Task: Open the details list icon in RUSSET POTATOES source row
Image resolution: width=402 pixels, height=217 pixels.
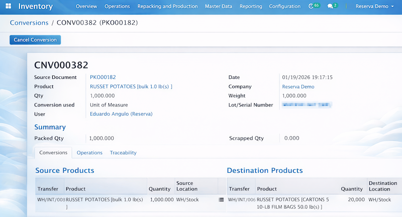Action: point(221,199)
